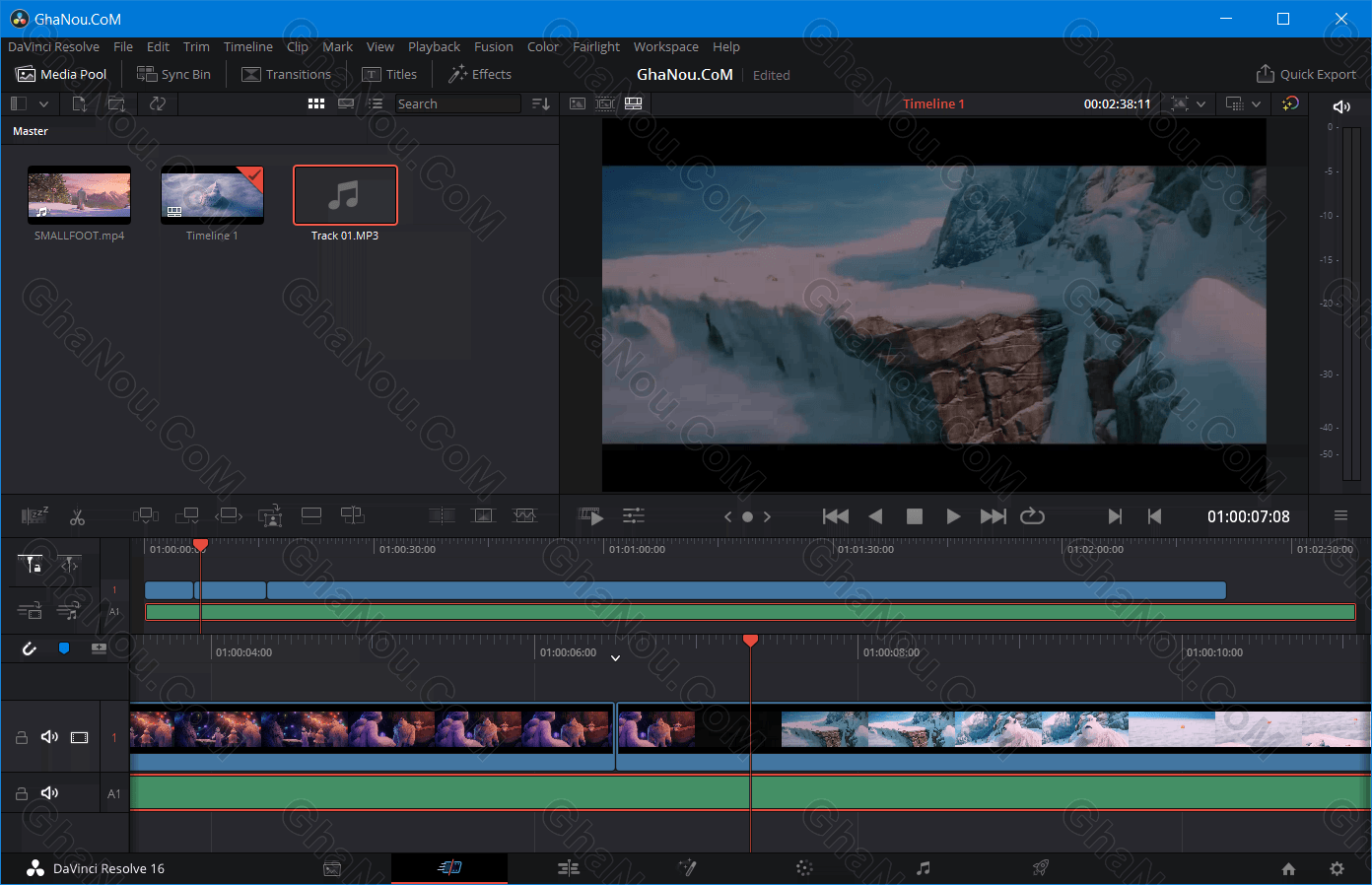The width and height of the screenshot is (1372, 885).
Task: Open the Fairlight menu
Action: (596, 46)
